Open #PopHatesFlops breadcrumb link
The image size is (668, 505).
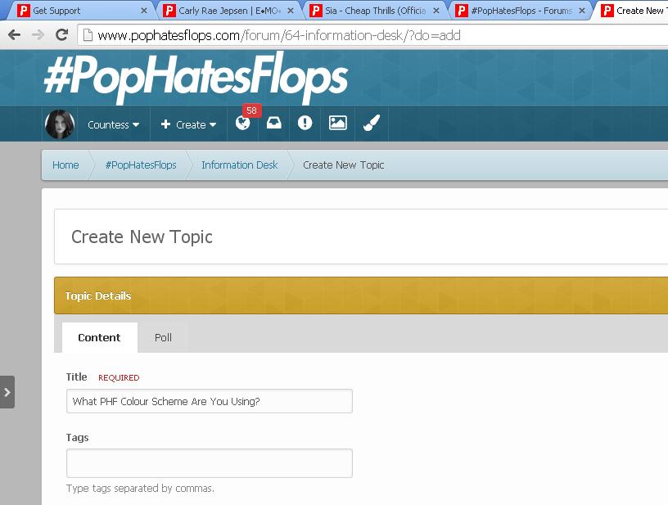pos(141,165)
